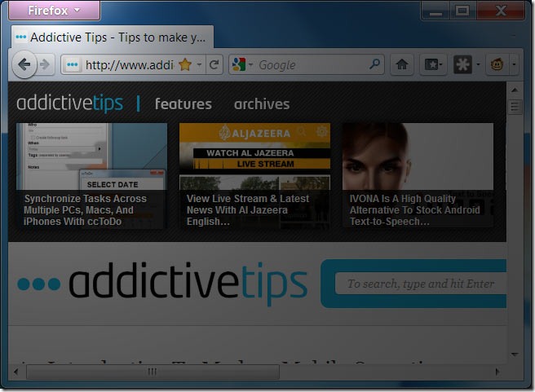Viewport: 535px width, 392px height.
Task: Reload the page with the refresh icon
Action: point(214,64)
